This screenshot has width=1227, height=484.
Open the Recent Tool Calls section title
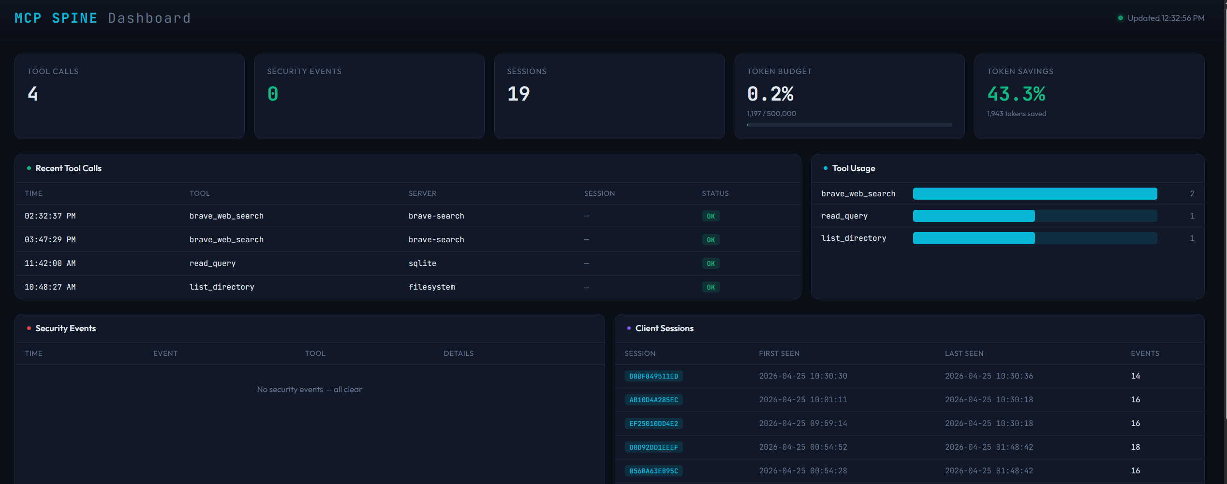coord(68,168)
